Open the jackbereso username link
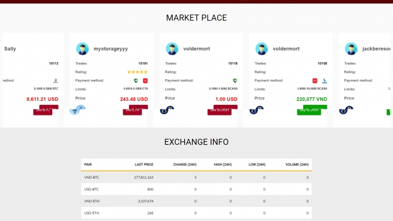 (376, 49)
